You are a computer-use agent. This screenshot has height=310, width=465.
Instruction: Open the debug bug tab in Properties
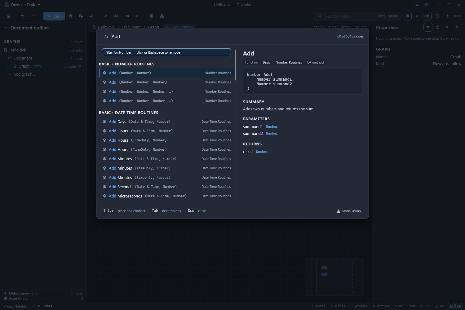coord(457,27)
